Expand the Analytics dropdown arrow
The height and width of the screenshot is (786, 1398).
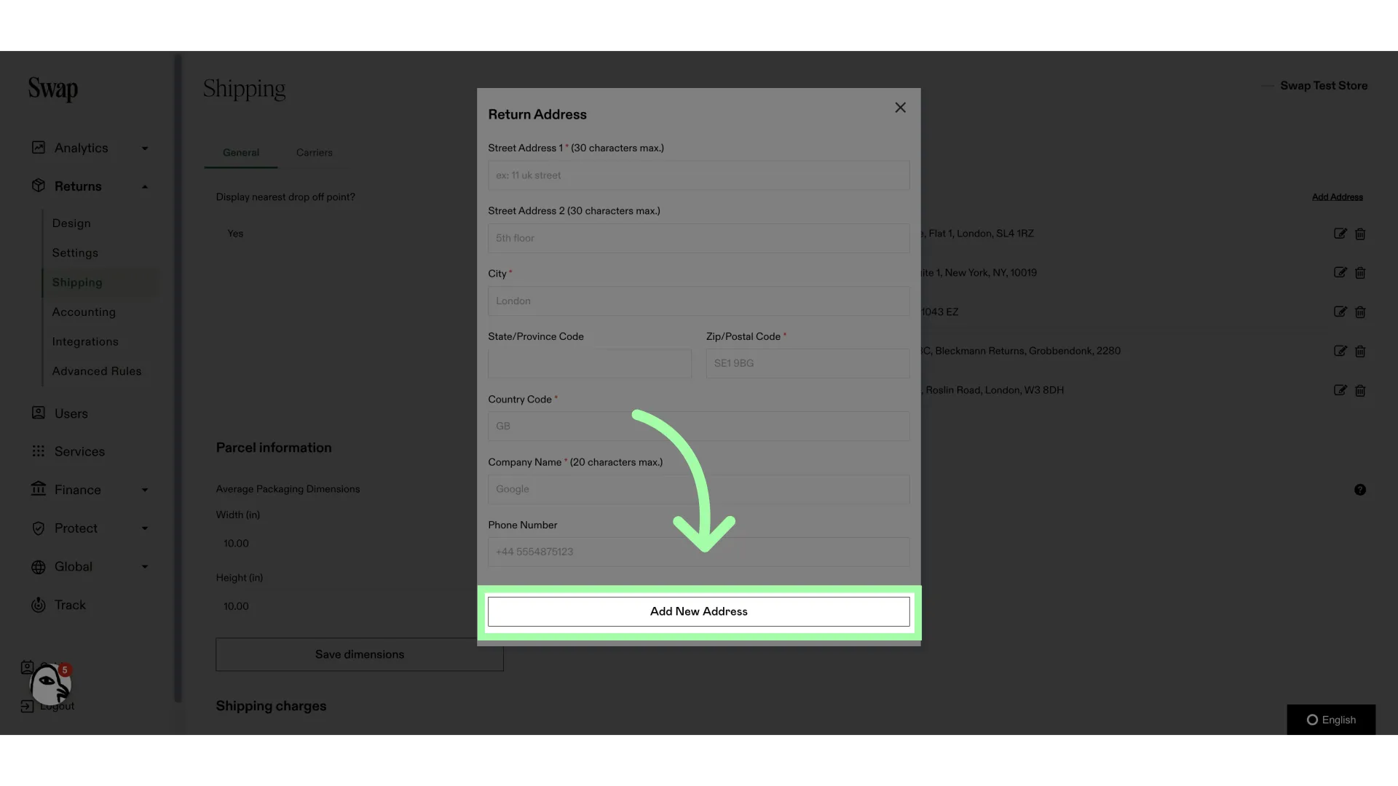point(145,148)
